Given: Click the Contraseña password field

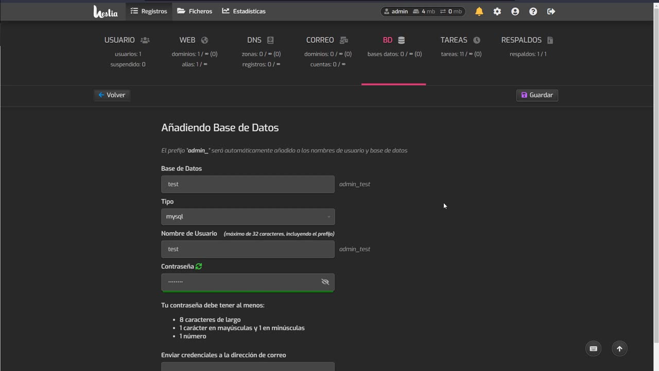Looking at the screenshot, I should click(248, 282).
